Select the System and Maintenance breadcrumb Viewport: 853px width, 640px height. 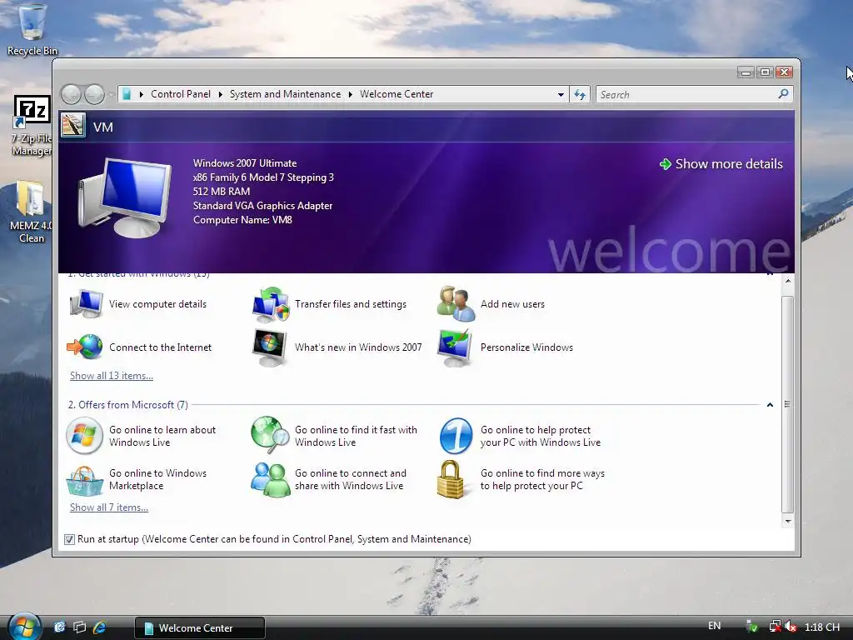point(285,94)
